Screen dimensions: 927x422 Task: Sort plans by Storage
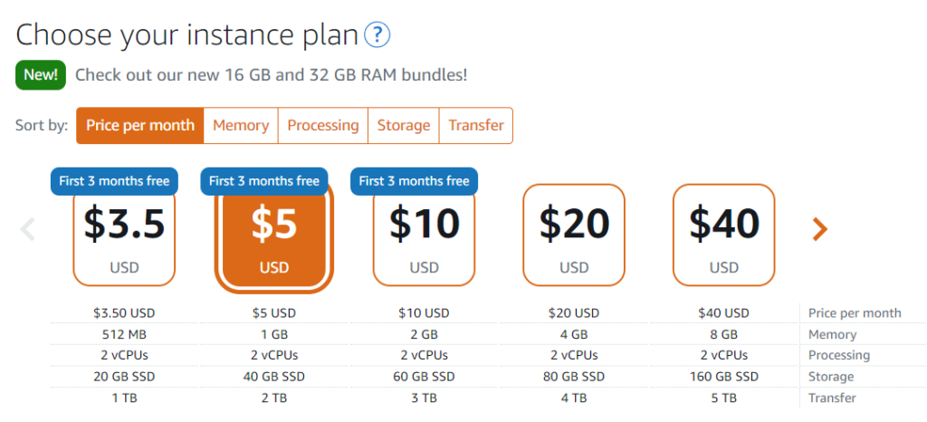click(403, 125)
